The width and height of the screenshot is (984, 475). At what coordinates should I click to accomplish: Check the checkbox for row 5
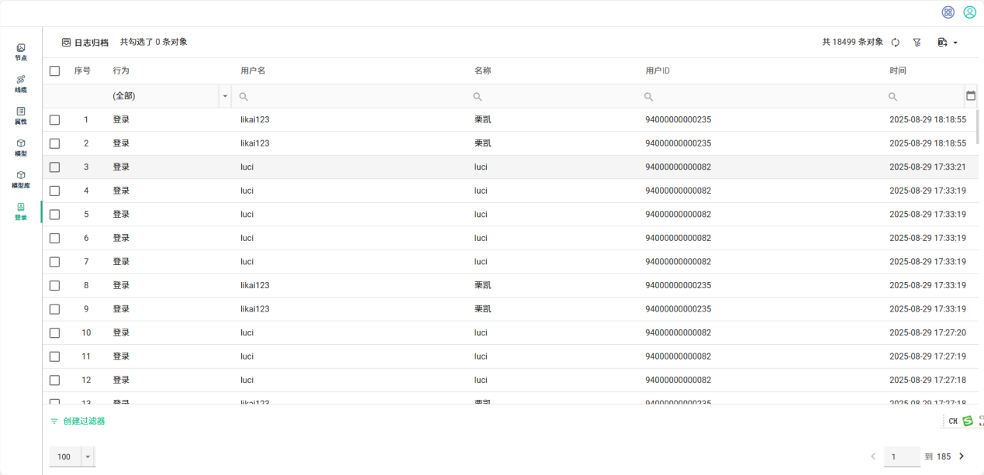point(54,215)
